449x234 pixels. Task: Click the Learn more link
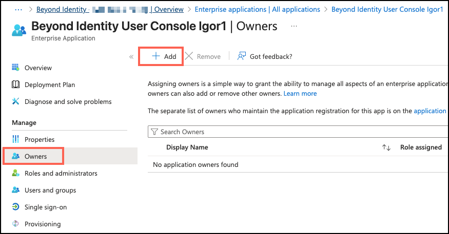click(300, 93)
